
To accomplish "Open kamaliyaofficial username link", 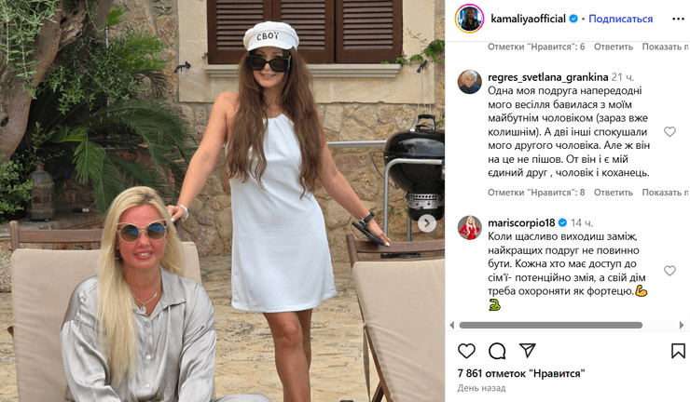I will pyautogui.click(x=528, y=19).
